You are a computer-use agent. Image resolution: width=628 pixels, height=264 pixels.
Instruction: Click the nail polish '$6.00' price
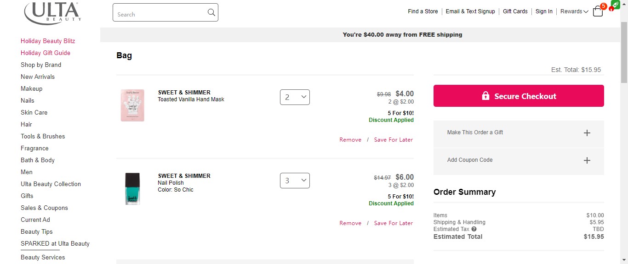click(405, 177)
